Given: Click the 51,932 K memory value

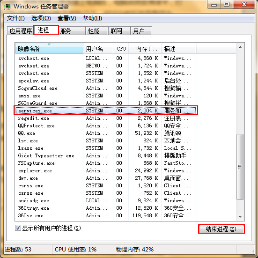Looking at the screenshot, I should click(x=146, y=133).
